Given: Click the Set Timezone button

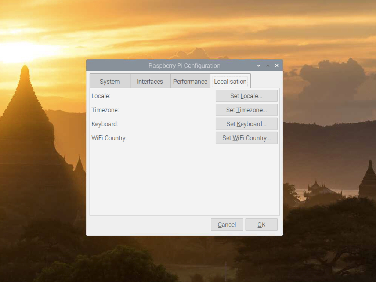Looking at the screenshot, I should pyautogui.click(x=246, y=110).
